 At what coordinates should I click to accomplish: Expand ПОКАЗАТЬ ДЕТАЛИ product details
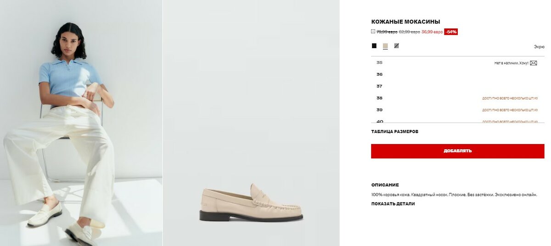point(393,204)
